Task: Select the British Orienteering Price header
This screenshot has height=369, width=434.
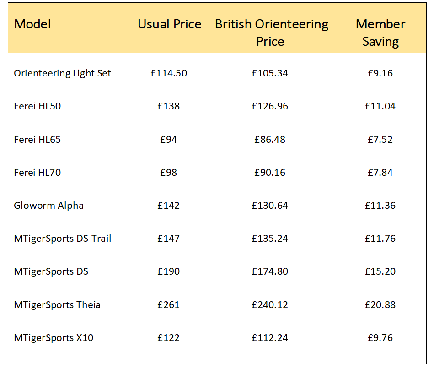Action: (271, 33)
